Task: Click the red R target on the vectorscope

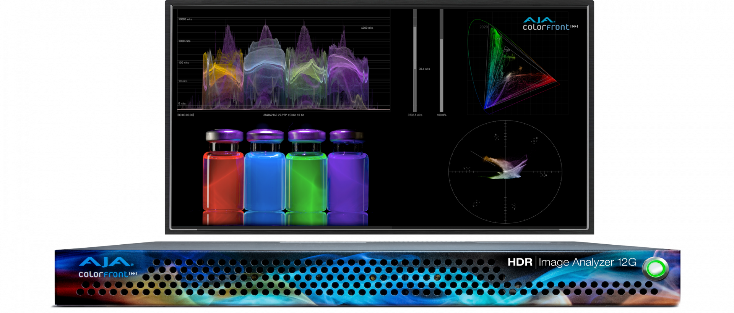Action: coord(496,137)
